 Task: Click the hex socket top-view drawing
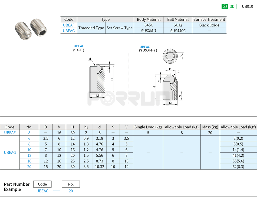(170, 56)
